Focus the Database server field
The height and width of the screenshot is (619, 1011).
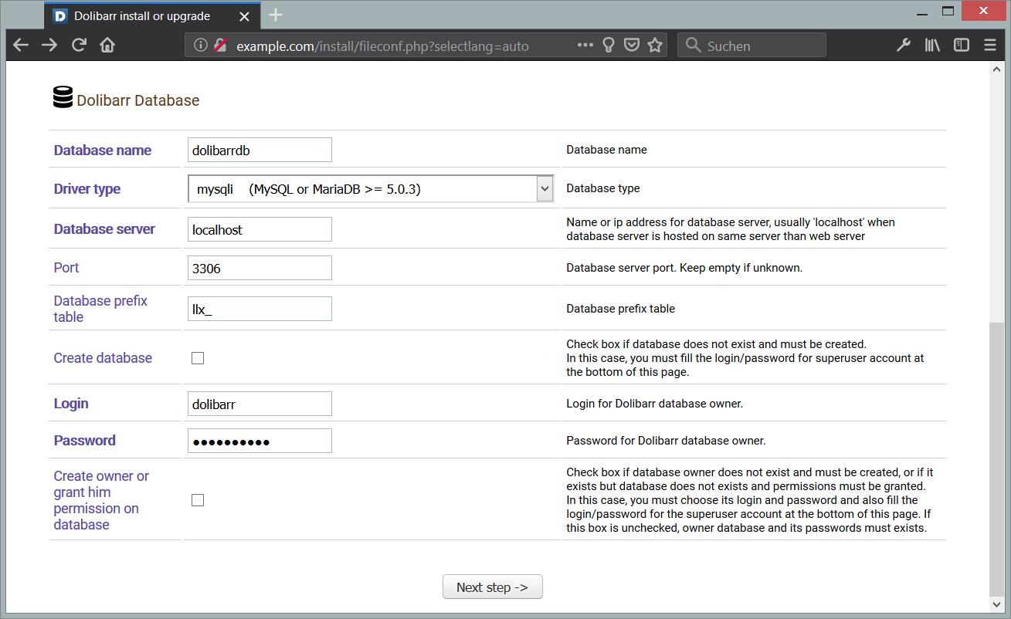[x=260, y=229]
